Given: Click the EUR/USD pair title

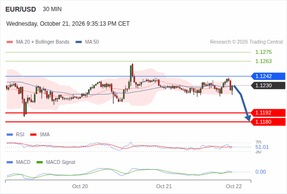Looking at the screenshot, I should (x=21, y=9).
